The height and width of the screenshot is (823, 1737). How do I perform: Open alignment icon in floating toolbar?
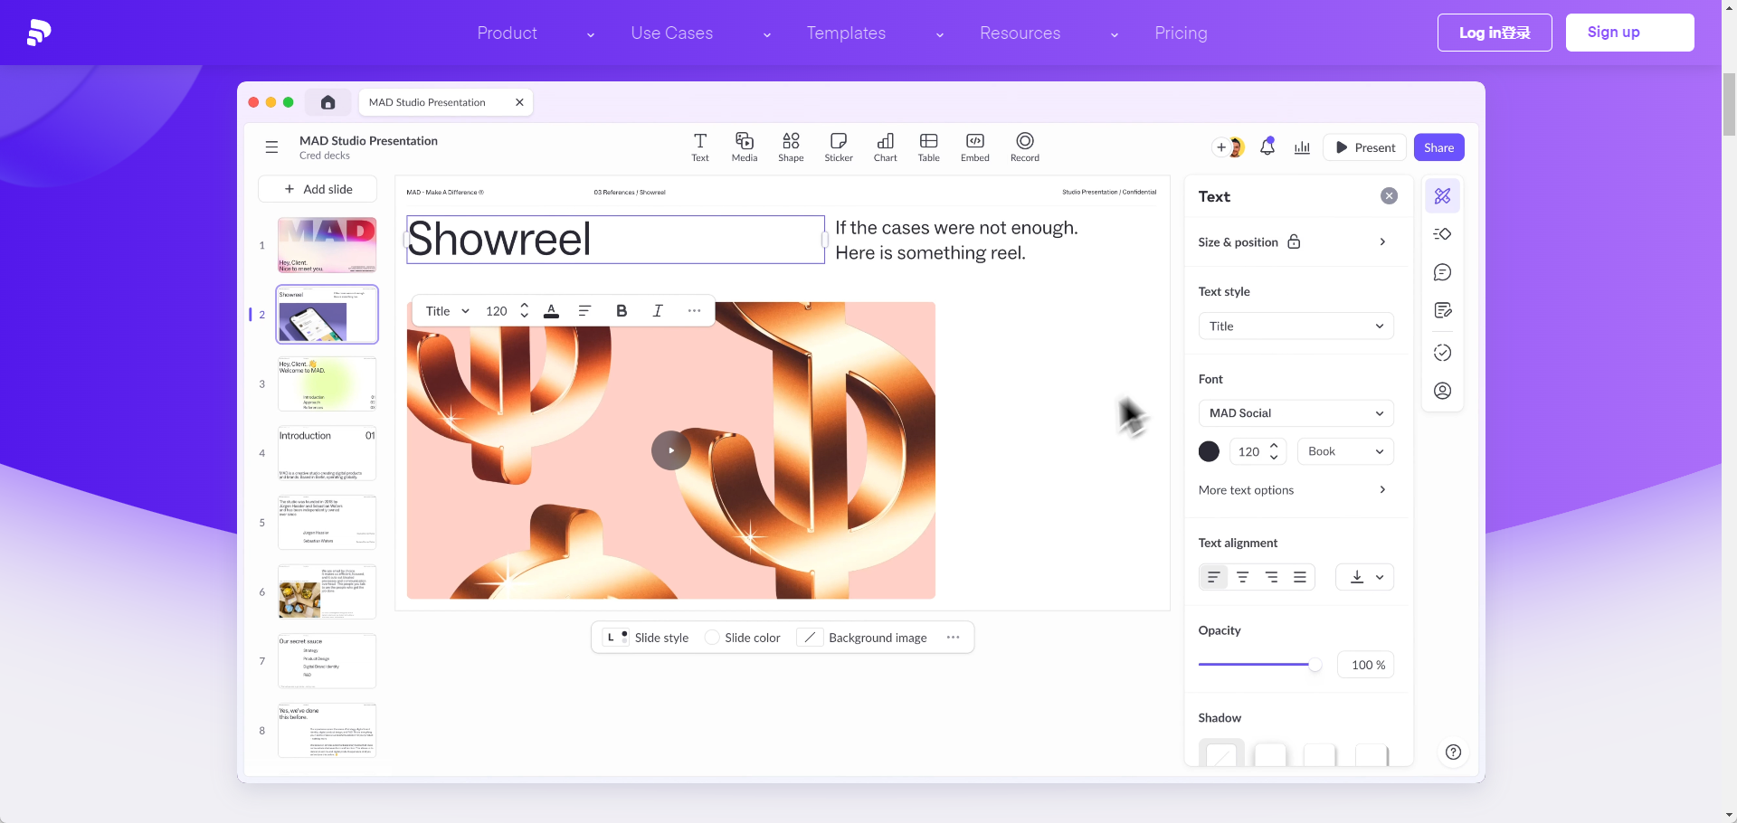coord(584,311)
